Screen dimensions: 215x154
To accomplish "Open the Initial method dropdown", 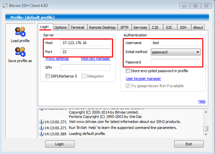I will pyautogui.click(x=176, y=52).
